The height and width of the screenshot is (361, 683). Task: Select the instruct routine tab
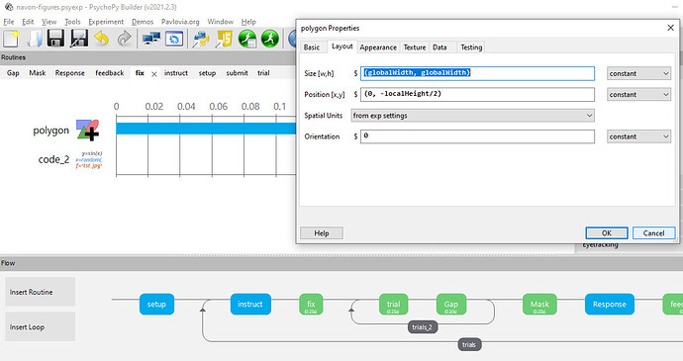(176, 73)
